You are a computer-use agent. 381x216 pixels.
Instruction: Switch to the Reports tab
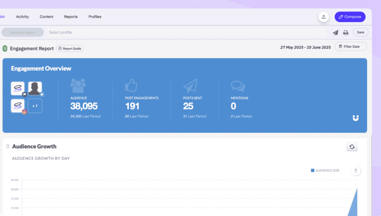[x=71, y=17]
